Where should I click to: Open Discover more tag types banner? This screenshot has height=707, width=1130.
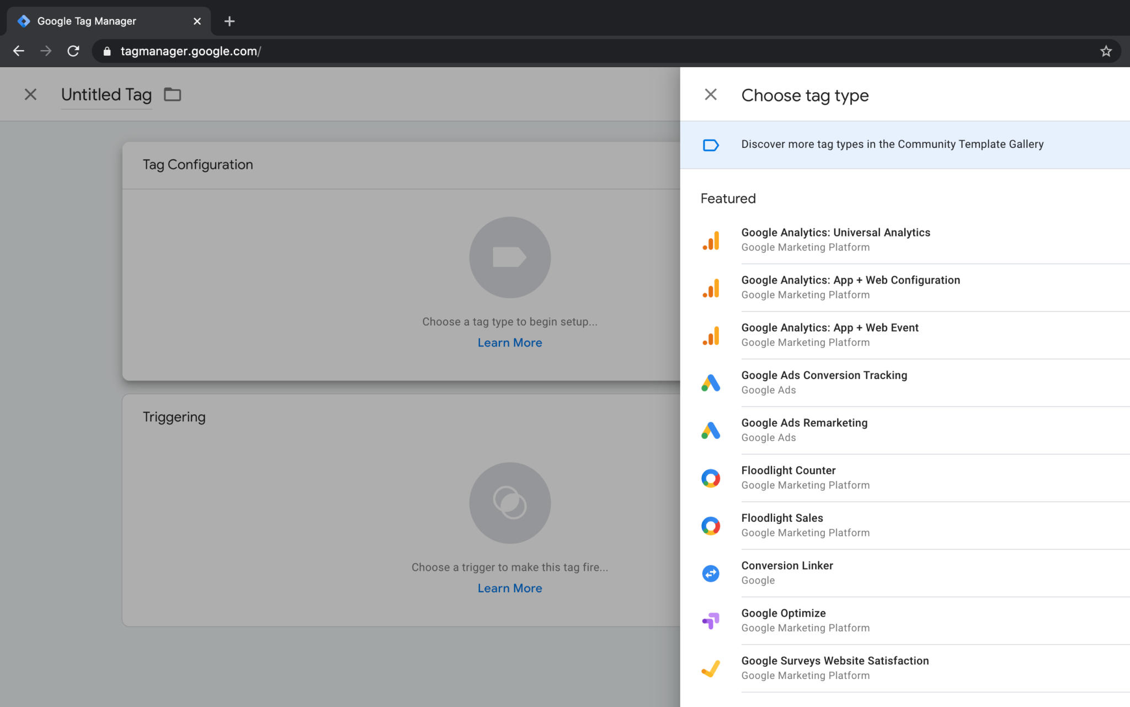click(x=892, y=144)
